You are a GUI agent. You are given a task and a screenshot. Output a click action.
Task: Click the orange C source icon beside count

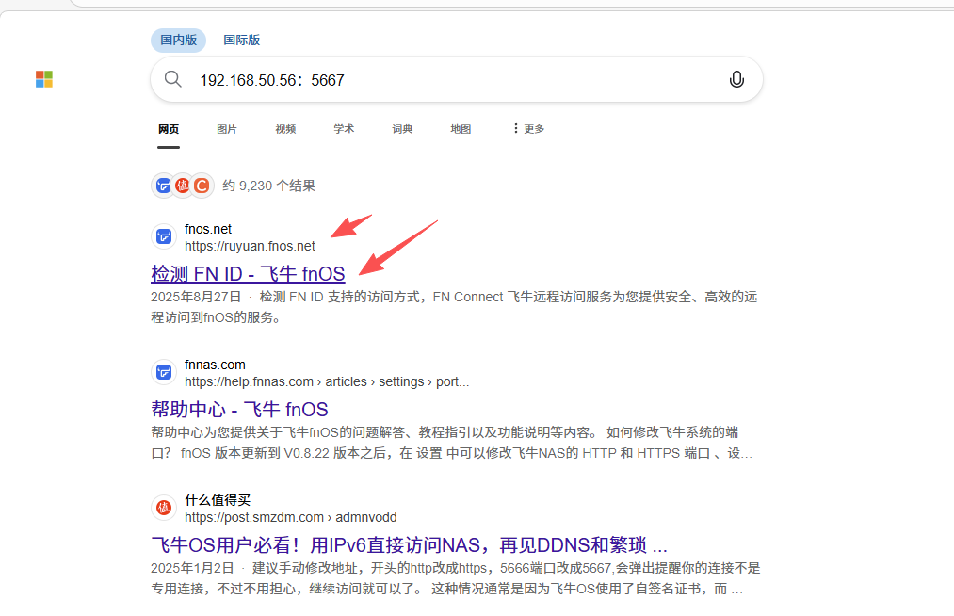click(x=202, y=186)
